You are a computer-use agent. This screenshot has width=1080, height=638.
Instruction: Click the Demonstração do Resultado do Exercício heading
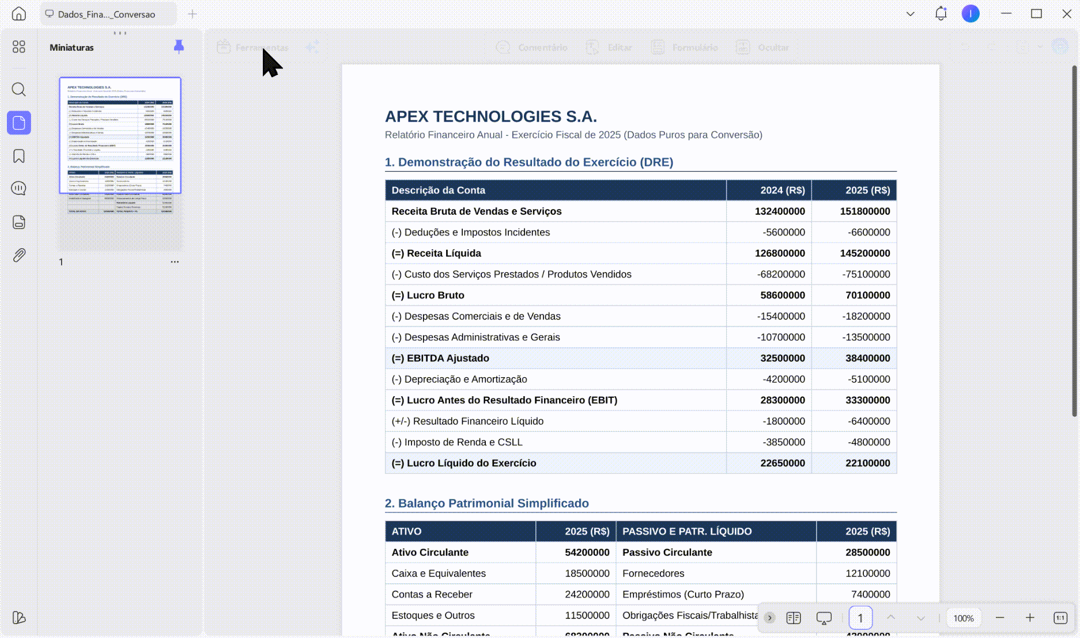pos(528,162)
